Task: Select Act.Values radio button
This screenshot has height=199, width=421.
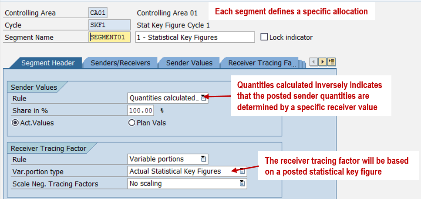Action: tap(15, 123)
